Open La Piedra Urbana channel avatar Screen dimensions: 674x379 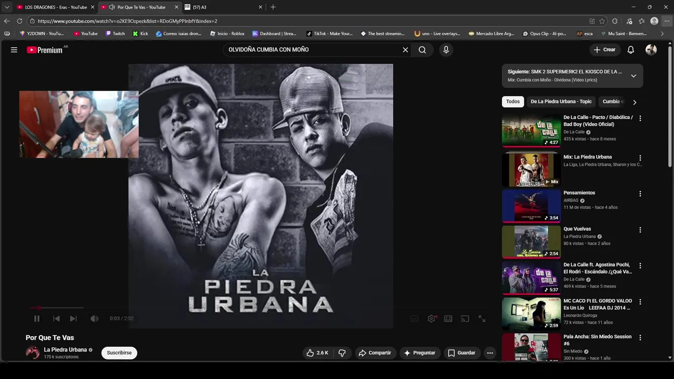(x=33, y=353)
